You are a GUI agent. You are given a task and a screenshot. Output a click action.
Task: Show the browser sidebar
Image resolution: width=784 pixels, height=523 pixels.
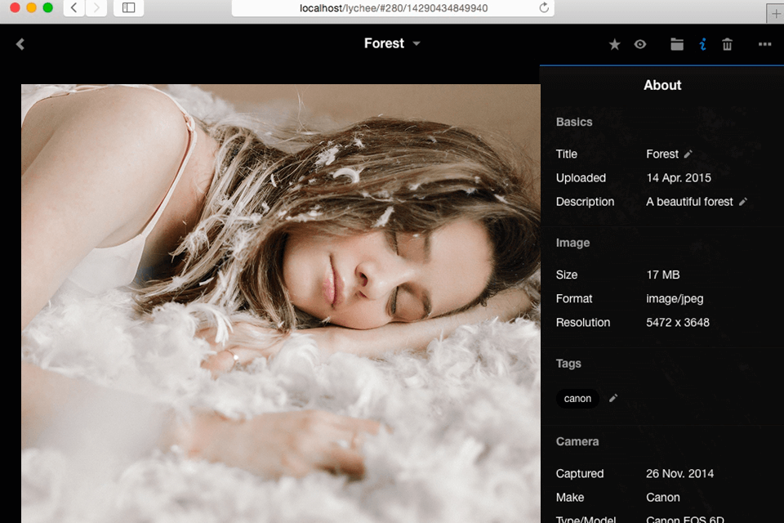pos(128,7)
